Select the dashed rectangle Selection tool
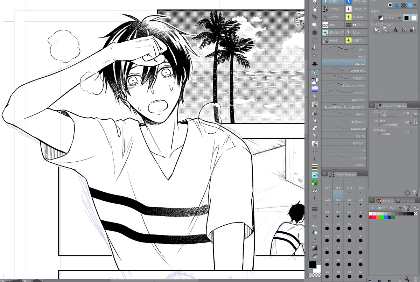The width and height of the screenshot is (420, 282). tap(314, 40)
